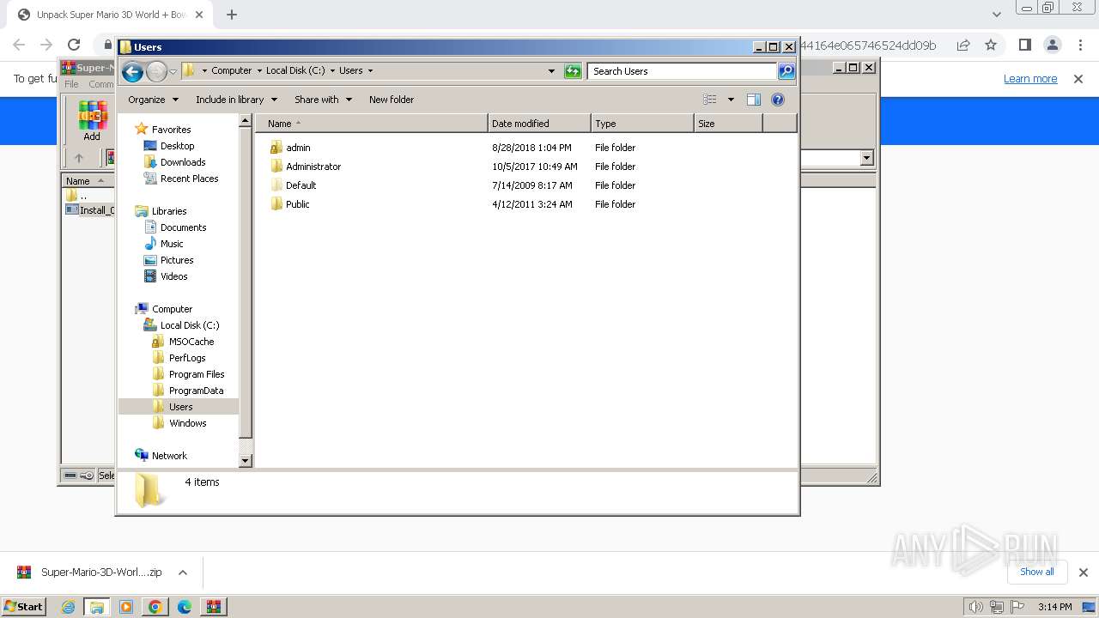Viewport: 1099px width, 618px height.
Task: Toggle the preview pane icon
Action: pyautogui.click(x=754, y=100)
